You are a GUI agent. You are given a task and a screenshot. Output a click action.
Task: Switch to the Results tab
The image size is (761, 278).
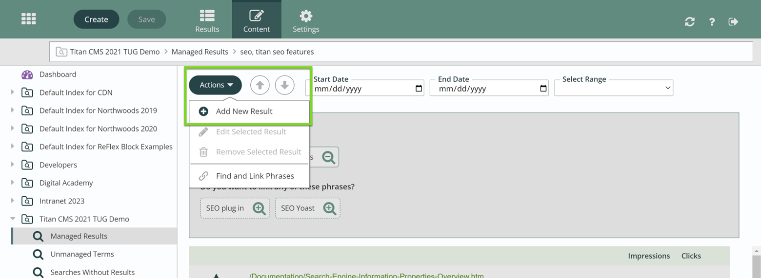tap(207, 21)
